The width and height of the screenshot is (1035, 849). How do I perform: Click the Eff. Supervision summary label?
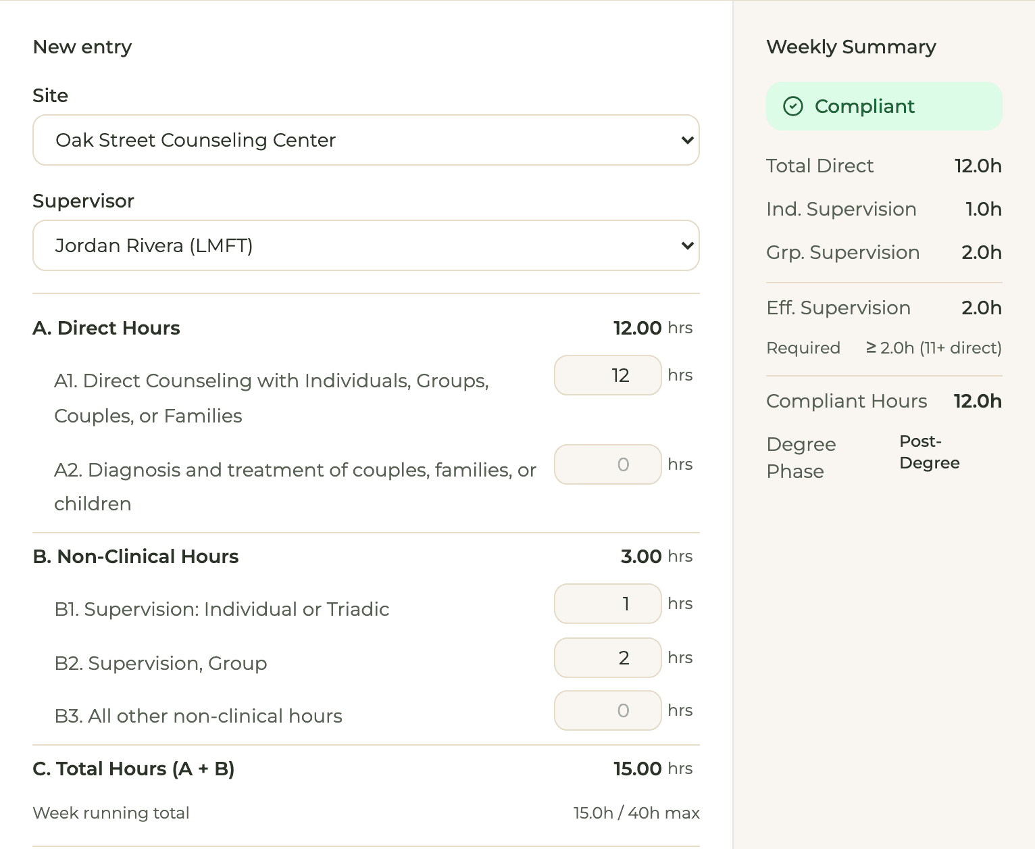click(x=838, y=308)
